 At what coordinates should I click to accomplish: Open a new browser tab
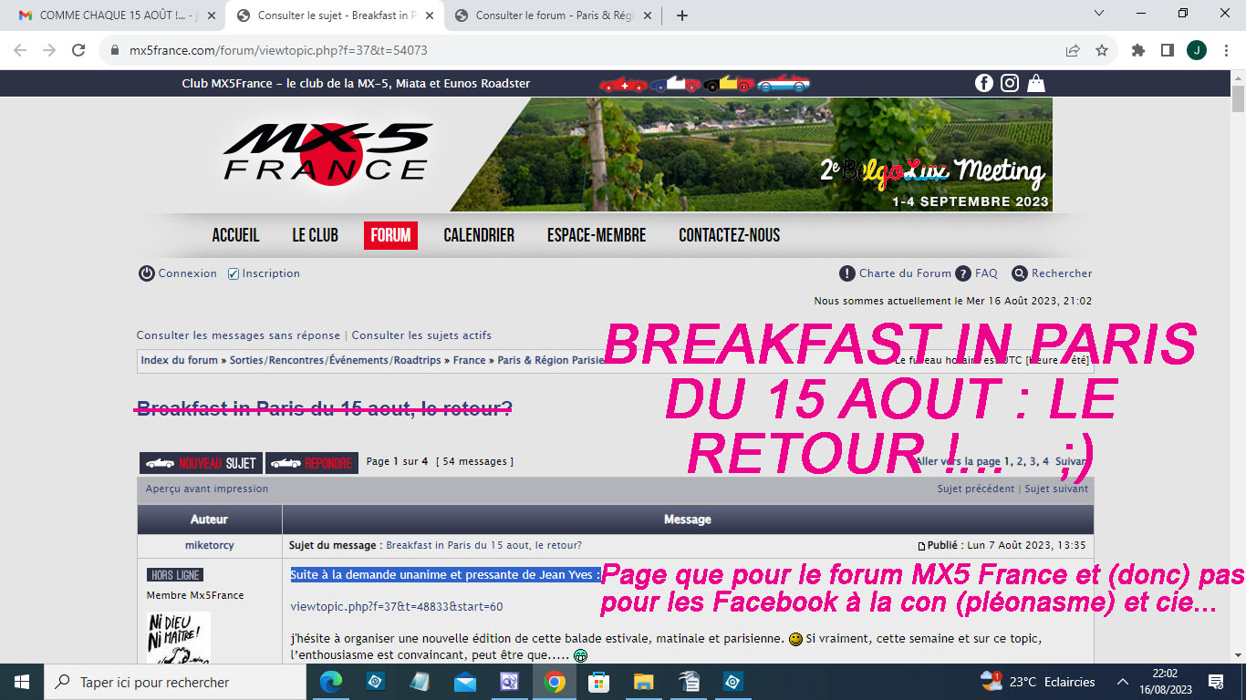tap(682, 15)
